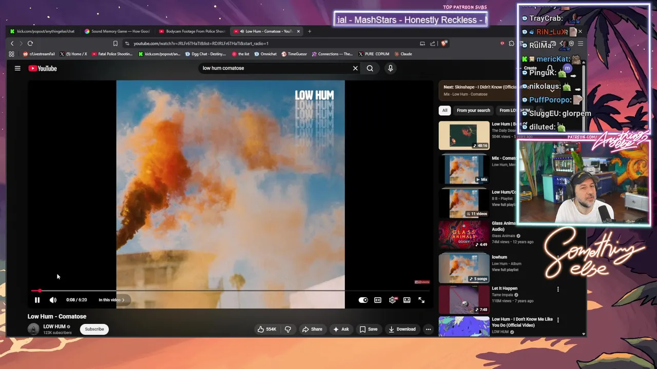Open the 48:16 Low Hum thumbnail
The image size is (657, 369).
coord(464,135)
